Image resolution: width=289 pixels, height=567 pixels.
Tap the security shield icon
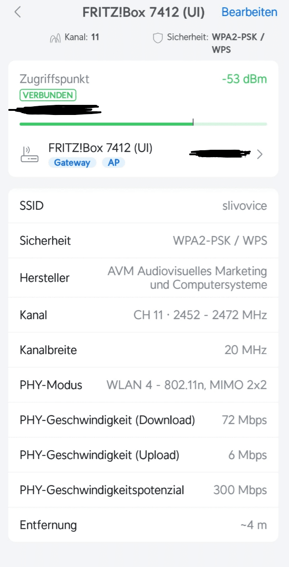coord(158,38)
